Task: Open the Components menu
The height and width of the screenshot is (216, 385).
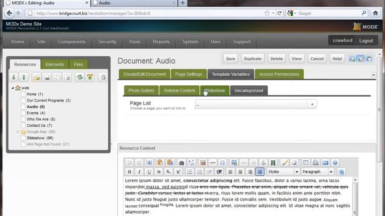Action: pyautogui.click(x=72, y=41)
